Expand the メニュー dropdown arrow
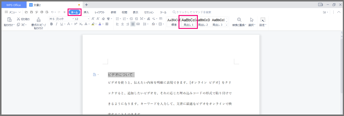The width and height of the screenshot is (344, 116). pos(20,12)
